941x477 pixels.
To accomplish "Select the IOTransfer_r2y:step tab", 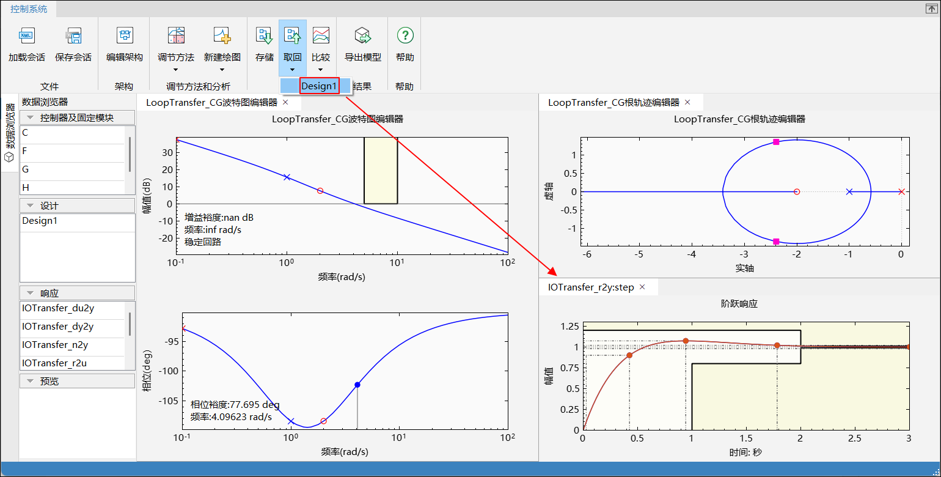I will click(x=591, y=287).
